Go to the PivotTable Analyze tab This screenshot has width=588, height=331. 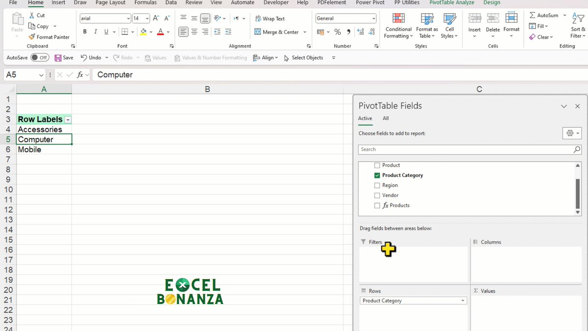tap(452, 2)
